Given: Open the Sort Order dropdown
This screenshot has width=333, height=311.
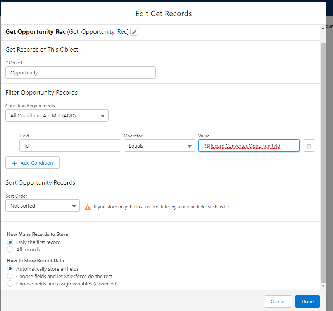Looking at the screenshot, I should 43,206.
